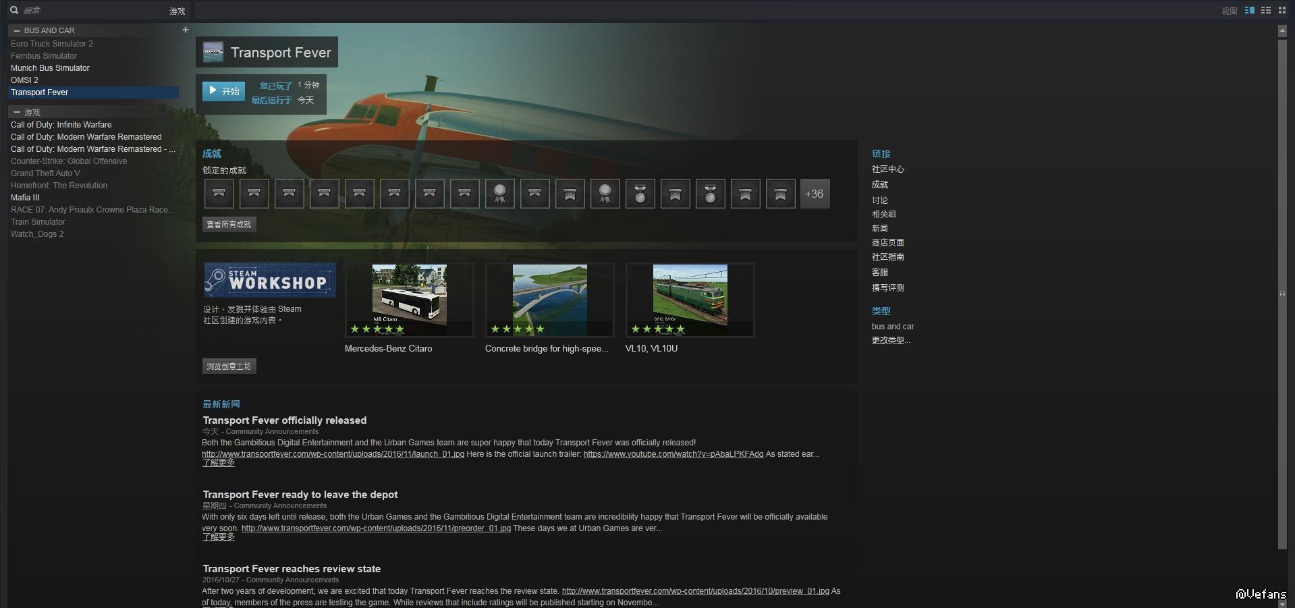Click the Transport Fever game icon in header
Image resolution: width=1295 pixels, height=608 pixels.
coord(213,52)
